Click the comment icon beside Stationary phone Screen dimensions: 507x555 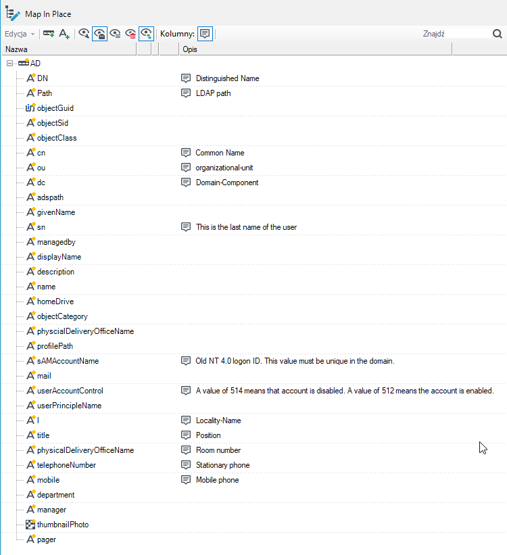click(186, 464)
